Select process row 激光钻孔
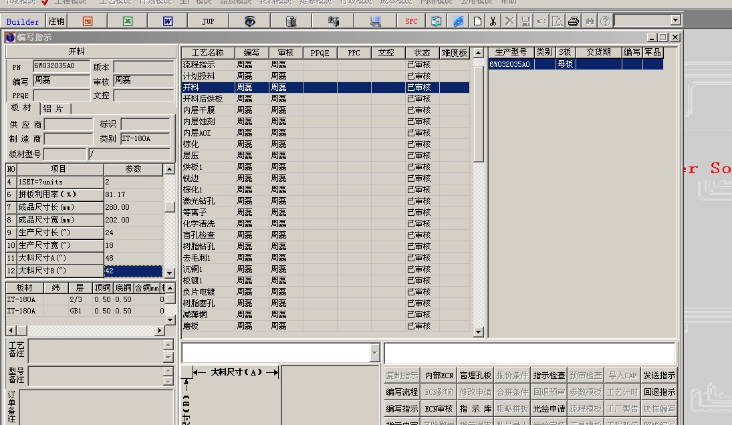Image resolution: width=732 pixels, height=425 pixels. pyautogui.click(x=325, y=201)
